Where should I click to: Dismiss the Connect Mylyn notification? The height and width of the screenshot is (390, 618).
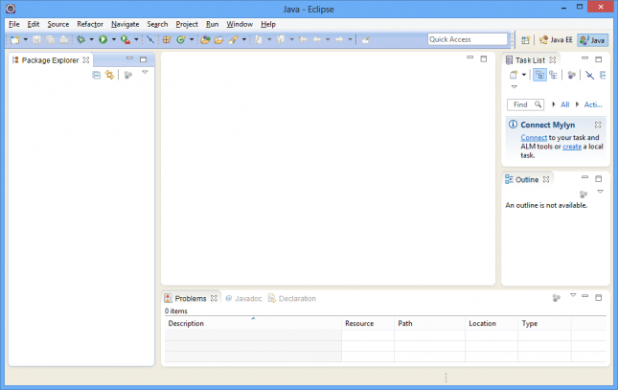[598, 125]
